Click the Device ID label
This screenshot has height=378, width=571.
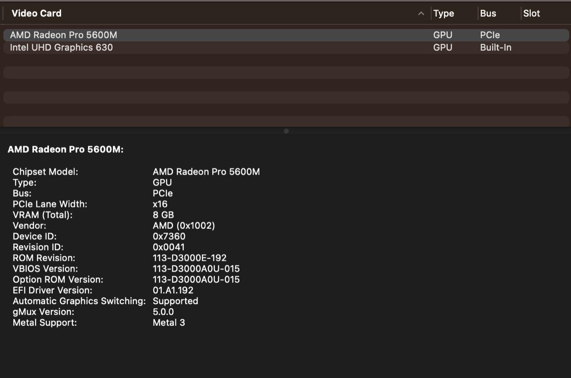point(35,236)
